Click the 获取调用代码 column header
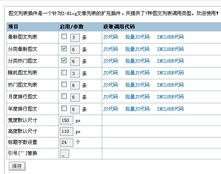Image resolution: width=221 pixels, height=174 pixels. [x=119, y=26]
